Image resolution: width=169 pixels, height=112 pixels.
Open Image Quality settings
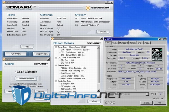pos(42,54)
